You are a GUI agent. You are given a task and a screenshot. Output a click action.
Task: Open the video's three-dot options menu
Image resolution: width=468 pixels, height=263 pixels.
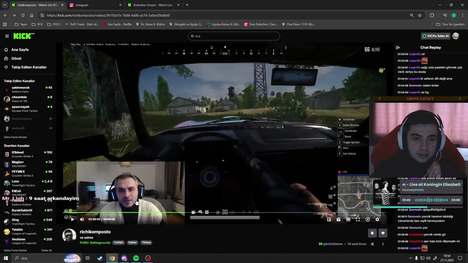pos(383,244)
